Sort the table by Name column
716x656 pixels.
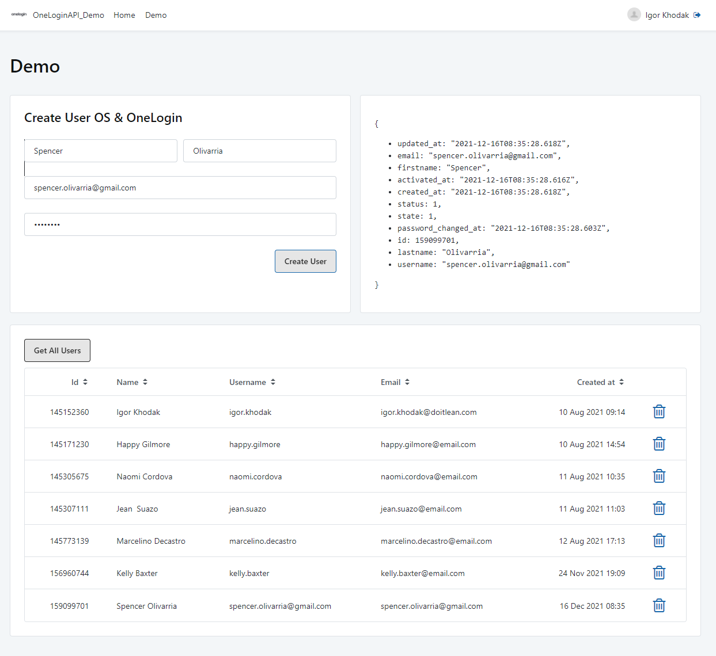point(132,382)
